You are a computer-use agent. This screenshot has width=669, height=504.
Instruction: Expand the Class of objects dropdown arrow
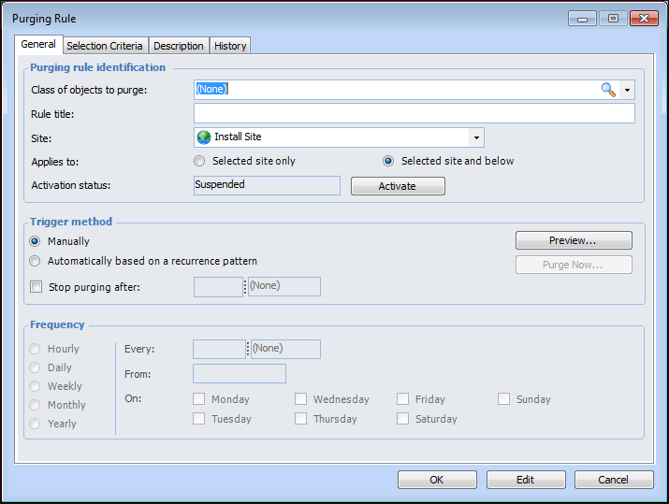click(x=627, y=90)
